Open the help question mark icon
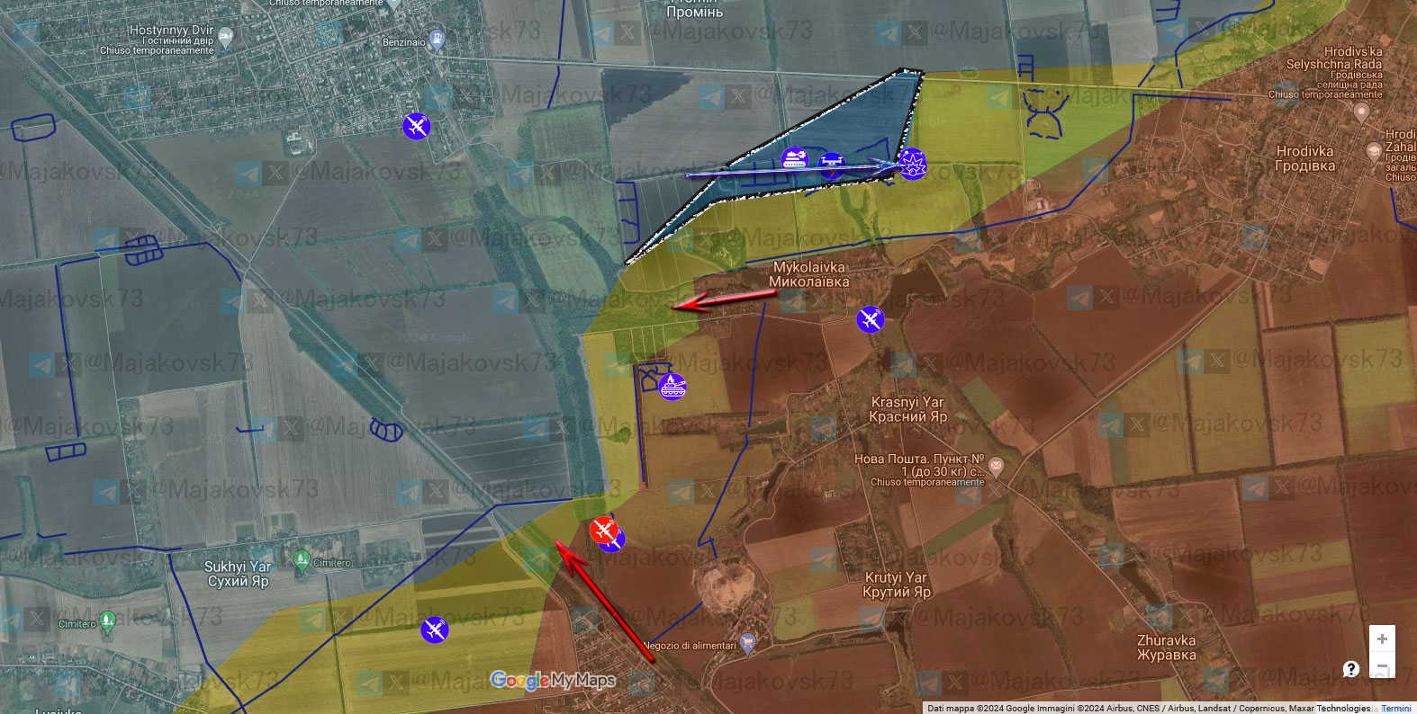Viewport: 1417px width, 714px height. point(1350,668)
